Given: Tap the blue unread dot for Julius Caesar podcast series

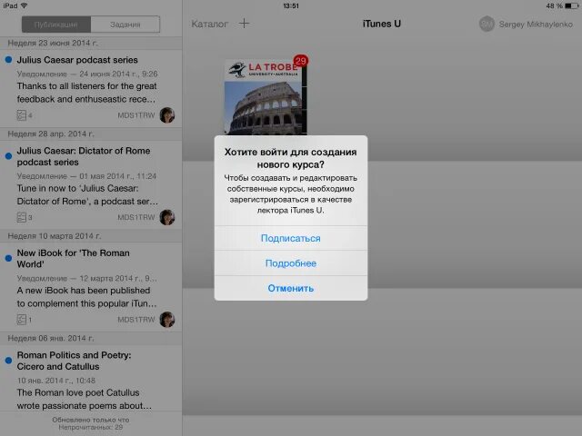Looking at the screenshot, I should coord(8,59).
